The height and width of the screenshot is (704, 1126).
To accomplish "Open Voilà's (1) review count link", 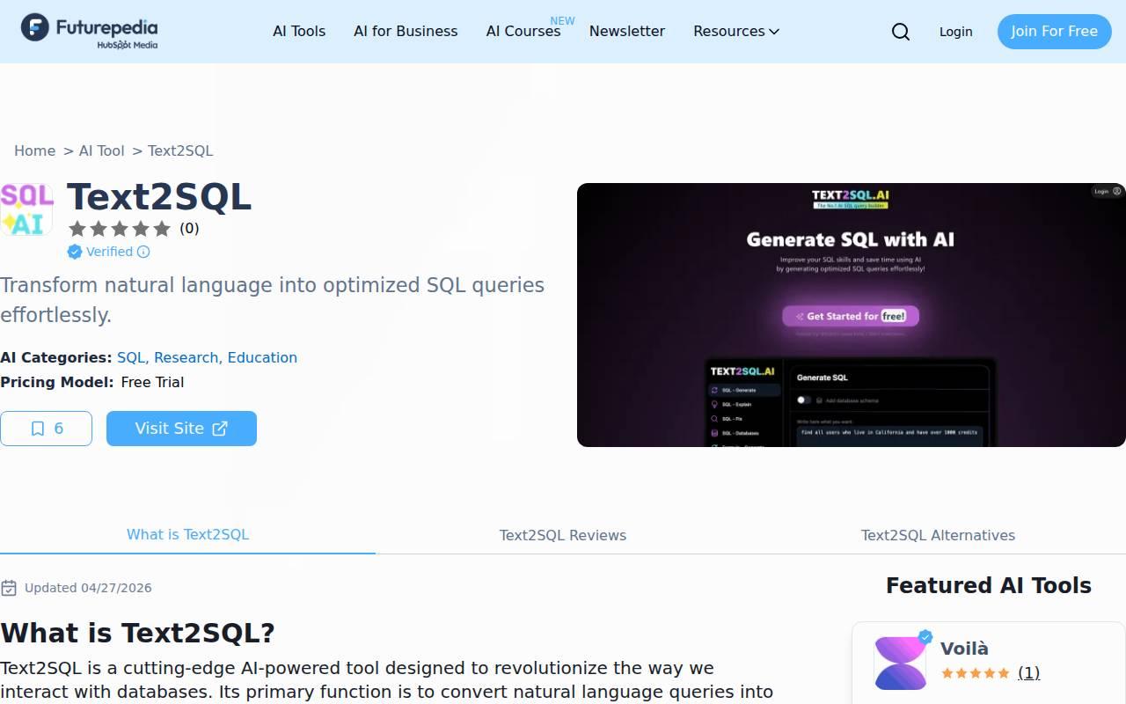I will click(x=1028, y=673).
